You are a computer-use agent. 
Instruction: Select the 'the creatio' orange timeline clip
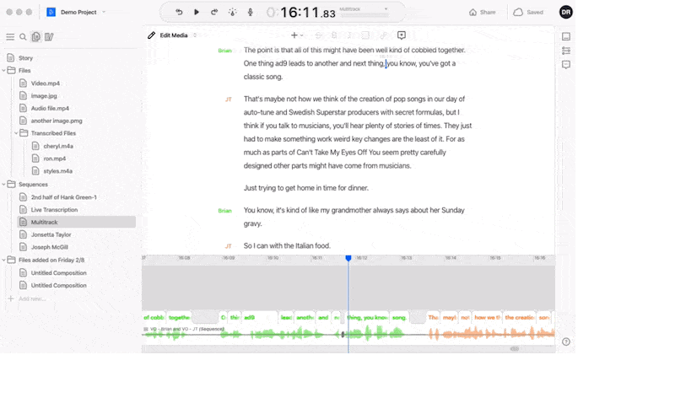pyautogui.click(x=520, y=318)
